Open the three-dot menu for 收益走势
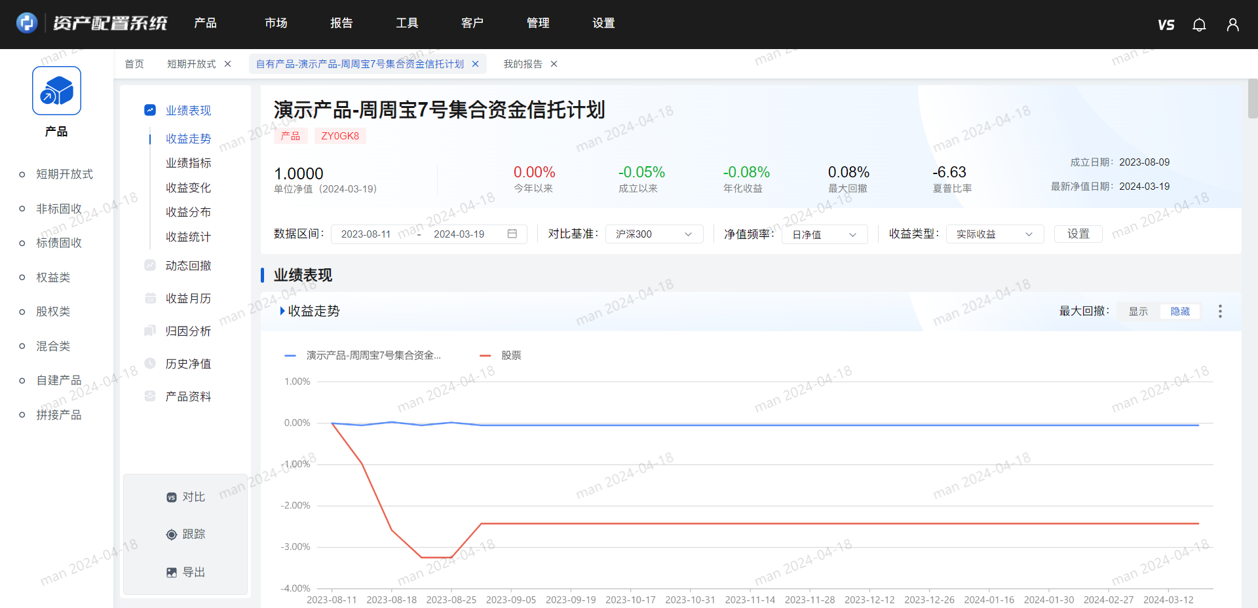Screen dimensions: 1258x608 1220,311
